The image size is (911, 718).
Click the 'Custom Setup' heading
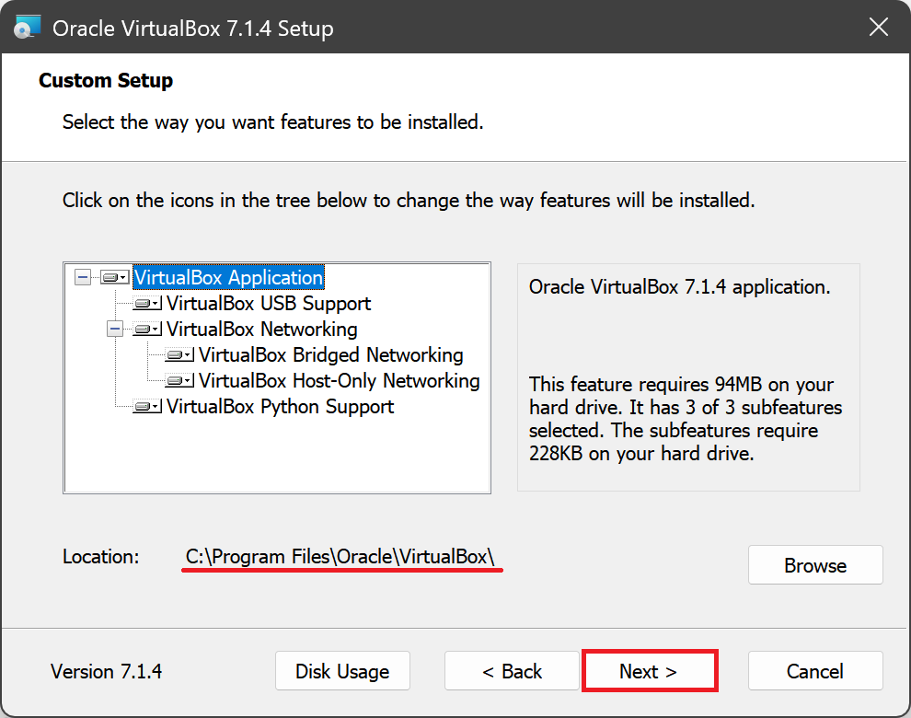tap(106, 80)
